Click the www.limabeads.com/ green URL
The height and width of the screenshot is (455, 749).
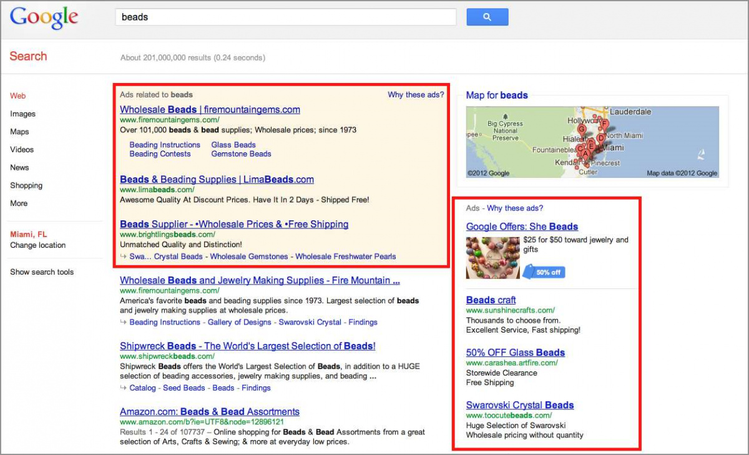coord(157,190)
